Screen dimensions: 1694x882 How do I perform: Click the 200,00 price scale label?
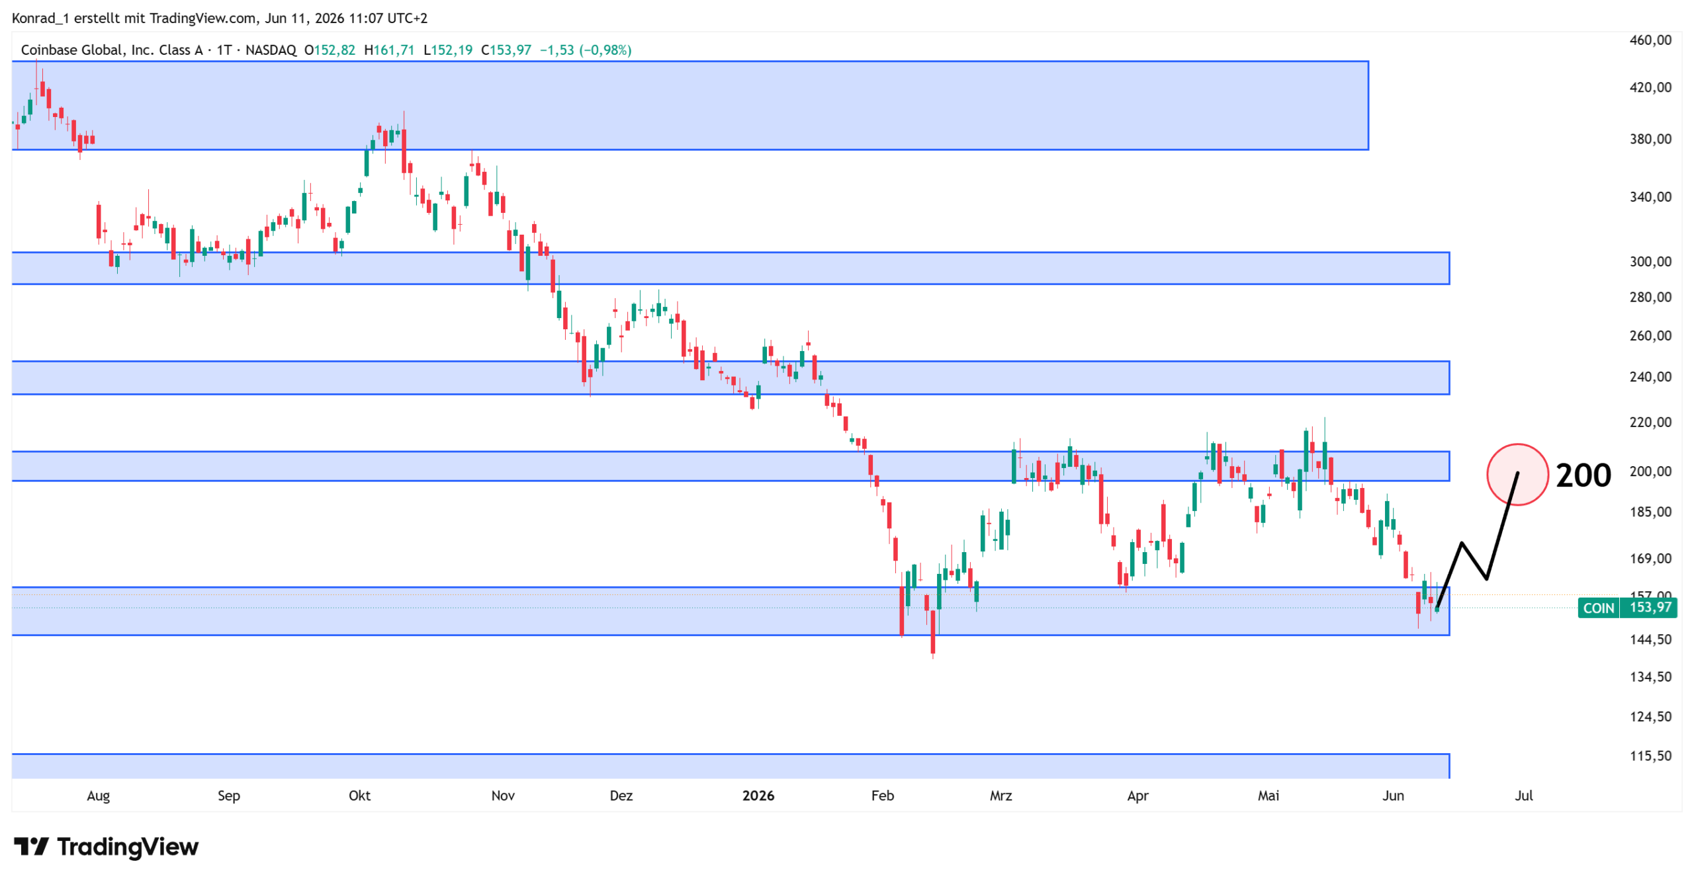pyautogui.click(x=1650, y=471)
